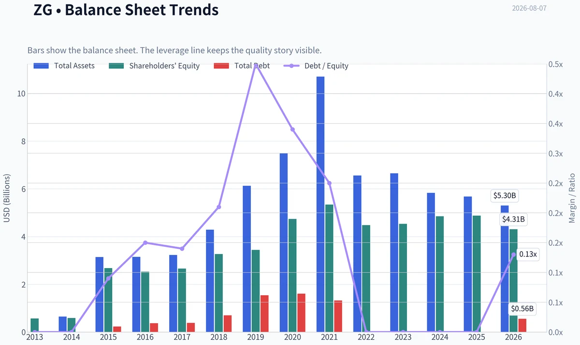The width and height of the screenshot is (580, 345).
Task: Select the 2024 Shareholders' Equity bar
Action: [439, 274]
